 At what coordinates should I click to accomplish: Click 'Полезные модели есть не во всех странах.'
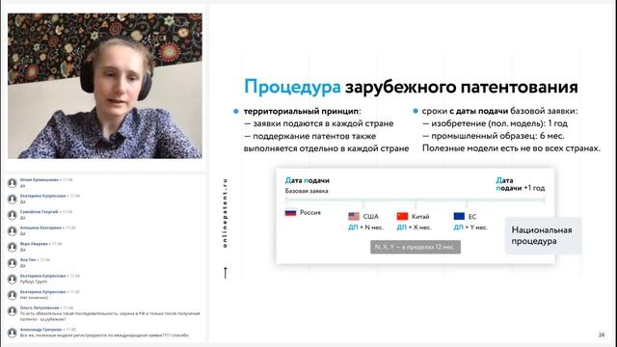pyautogui.click(x=512, y=148)
